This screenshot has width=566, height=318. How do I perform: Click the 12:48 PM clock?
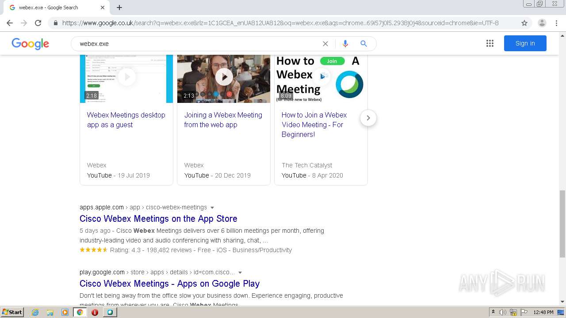point(543,312)
